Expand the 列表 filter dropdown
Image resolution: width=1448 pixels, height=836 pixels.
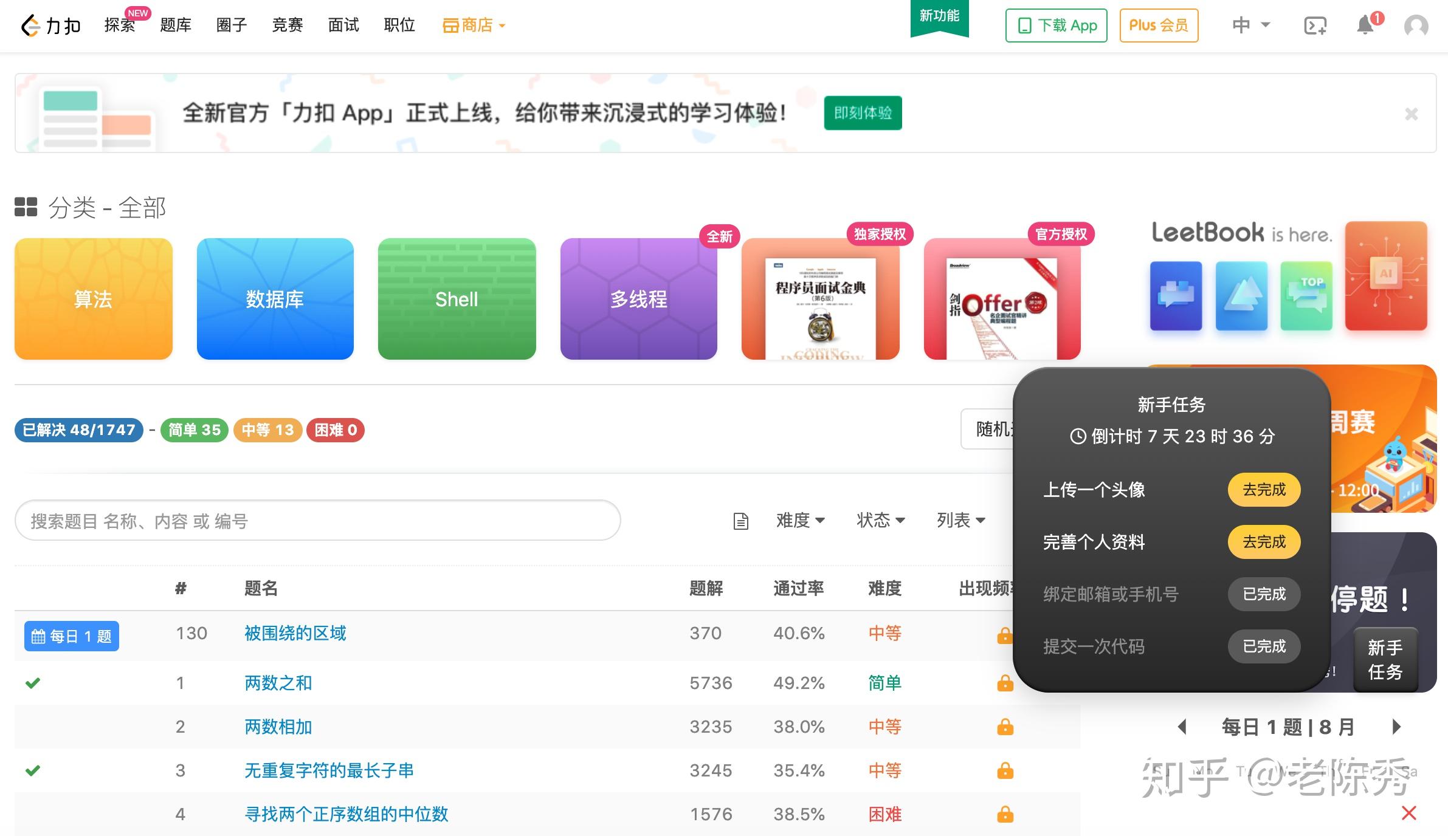pos(961,520)
